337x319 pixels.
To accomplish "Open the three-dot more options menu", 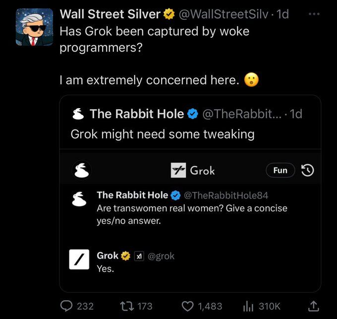I will click(314, 14).
